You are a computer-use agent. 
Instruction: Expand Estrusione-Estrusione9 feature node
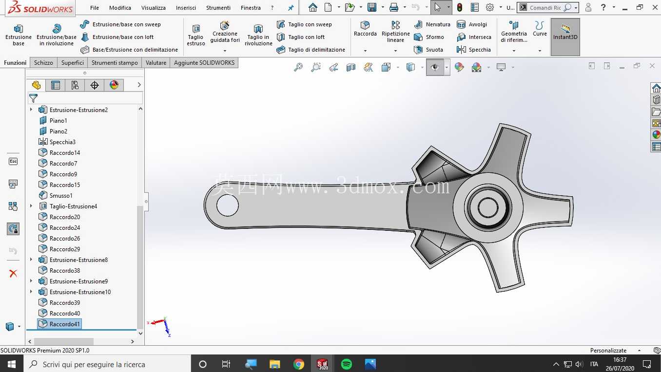31,281
